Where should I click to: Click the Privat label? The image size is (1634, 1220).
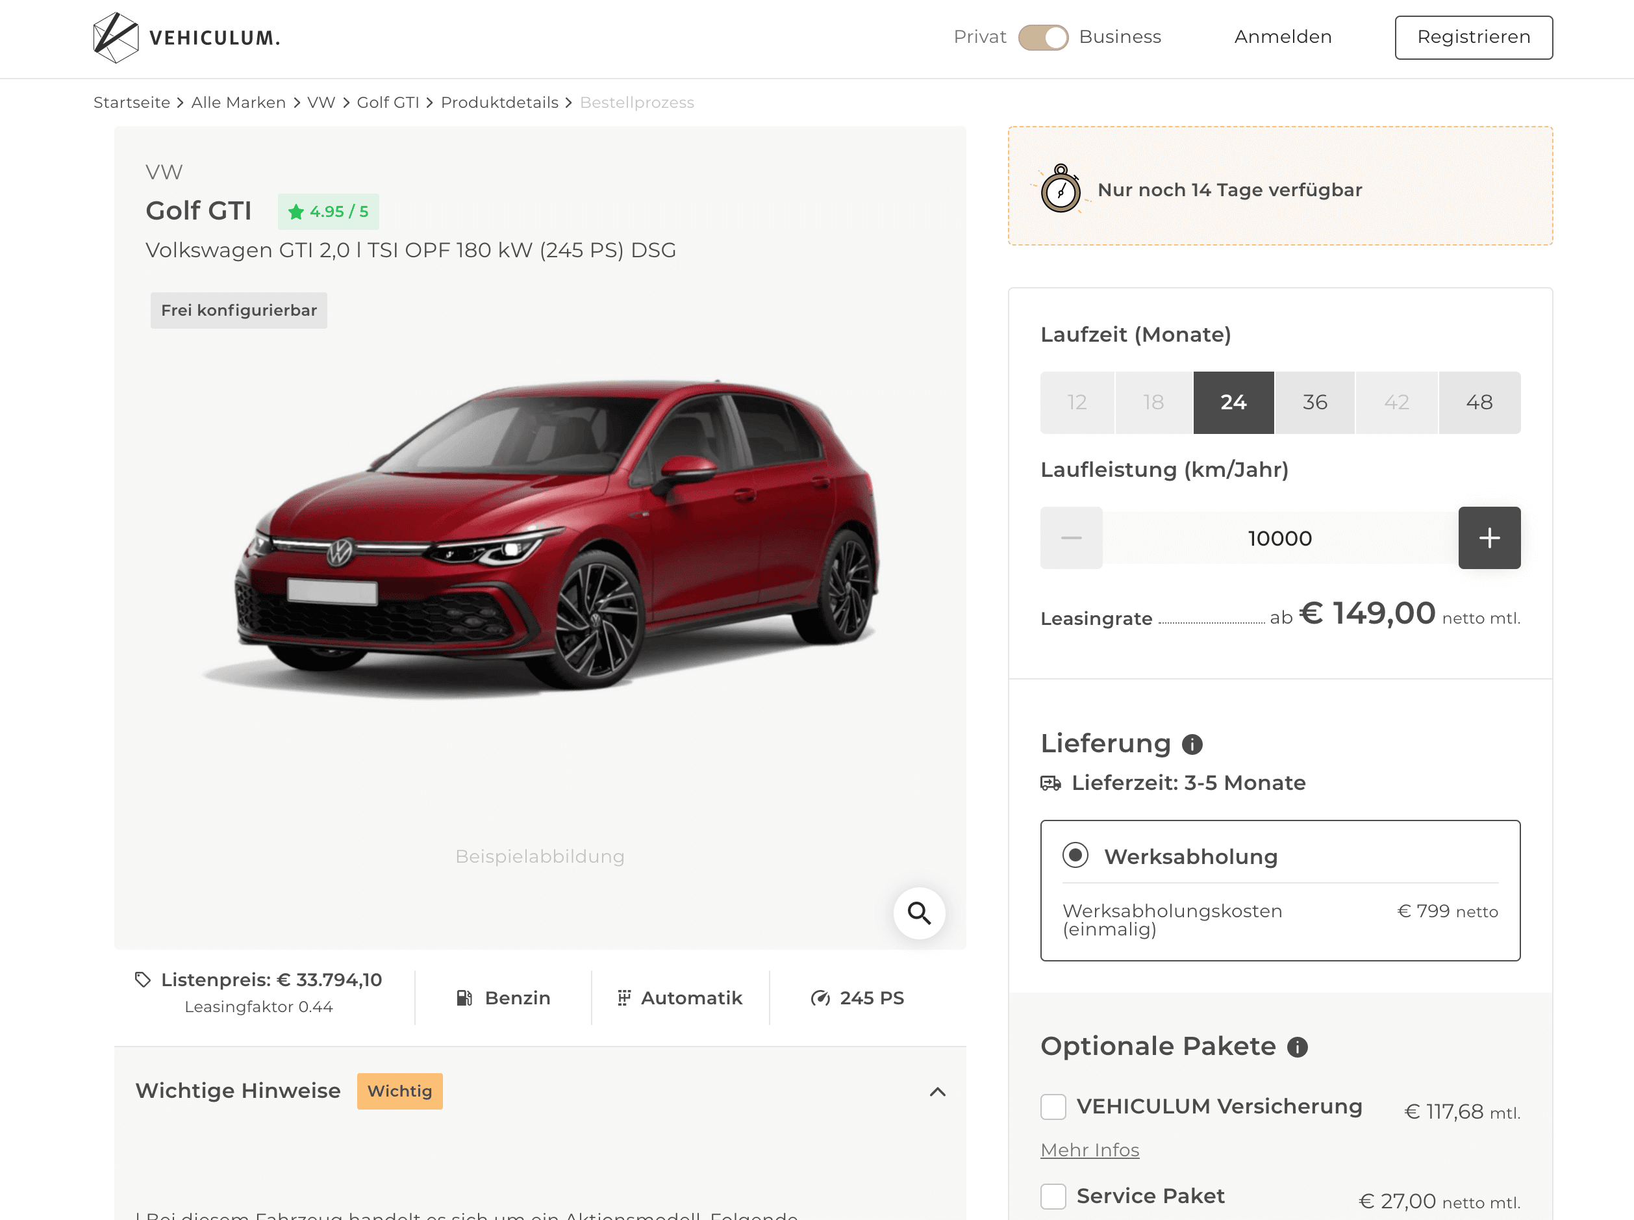pos(979,37)
